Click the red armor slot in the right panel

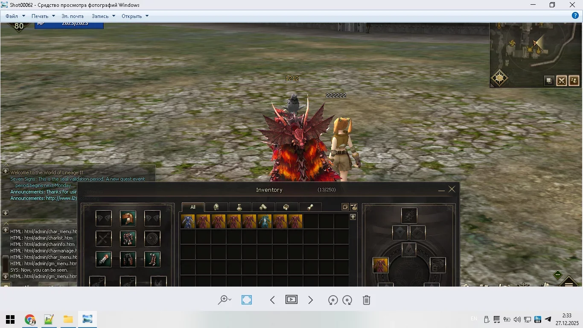[380, 265]
